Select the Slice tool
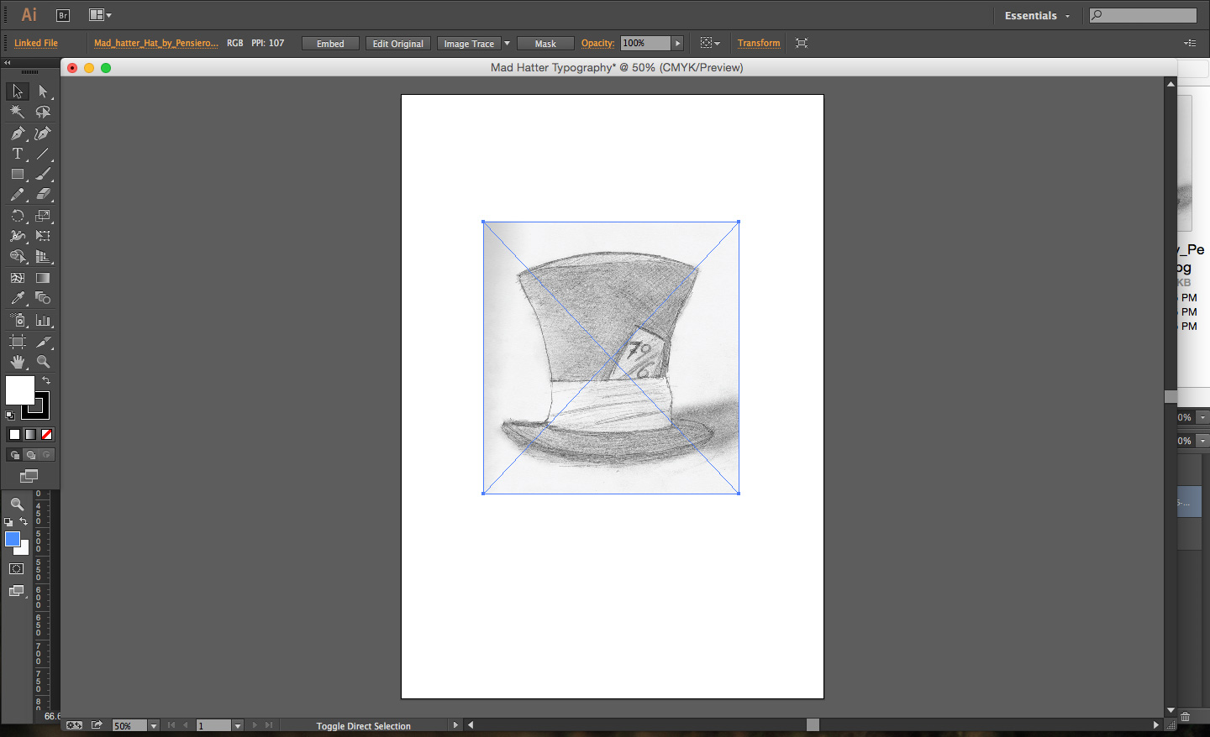Screen dimensions: 1210x737 [x=43, y=342]
